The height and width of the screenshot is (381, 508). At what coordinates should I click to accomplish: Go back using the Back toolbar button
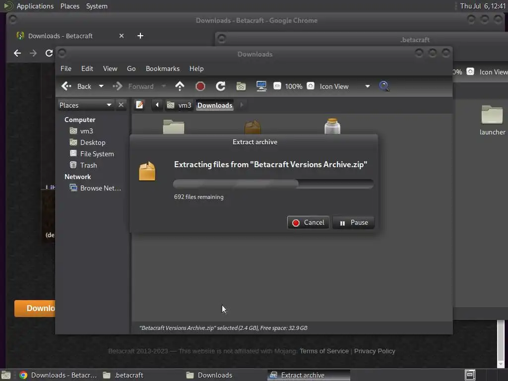coord(76,86)
